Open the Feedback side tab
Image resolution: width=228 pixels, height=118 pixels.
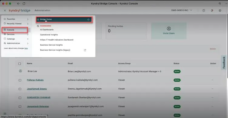(x=224, y=62)
